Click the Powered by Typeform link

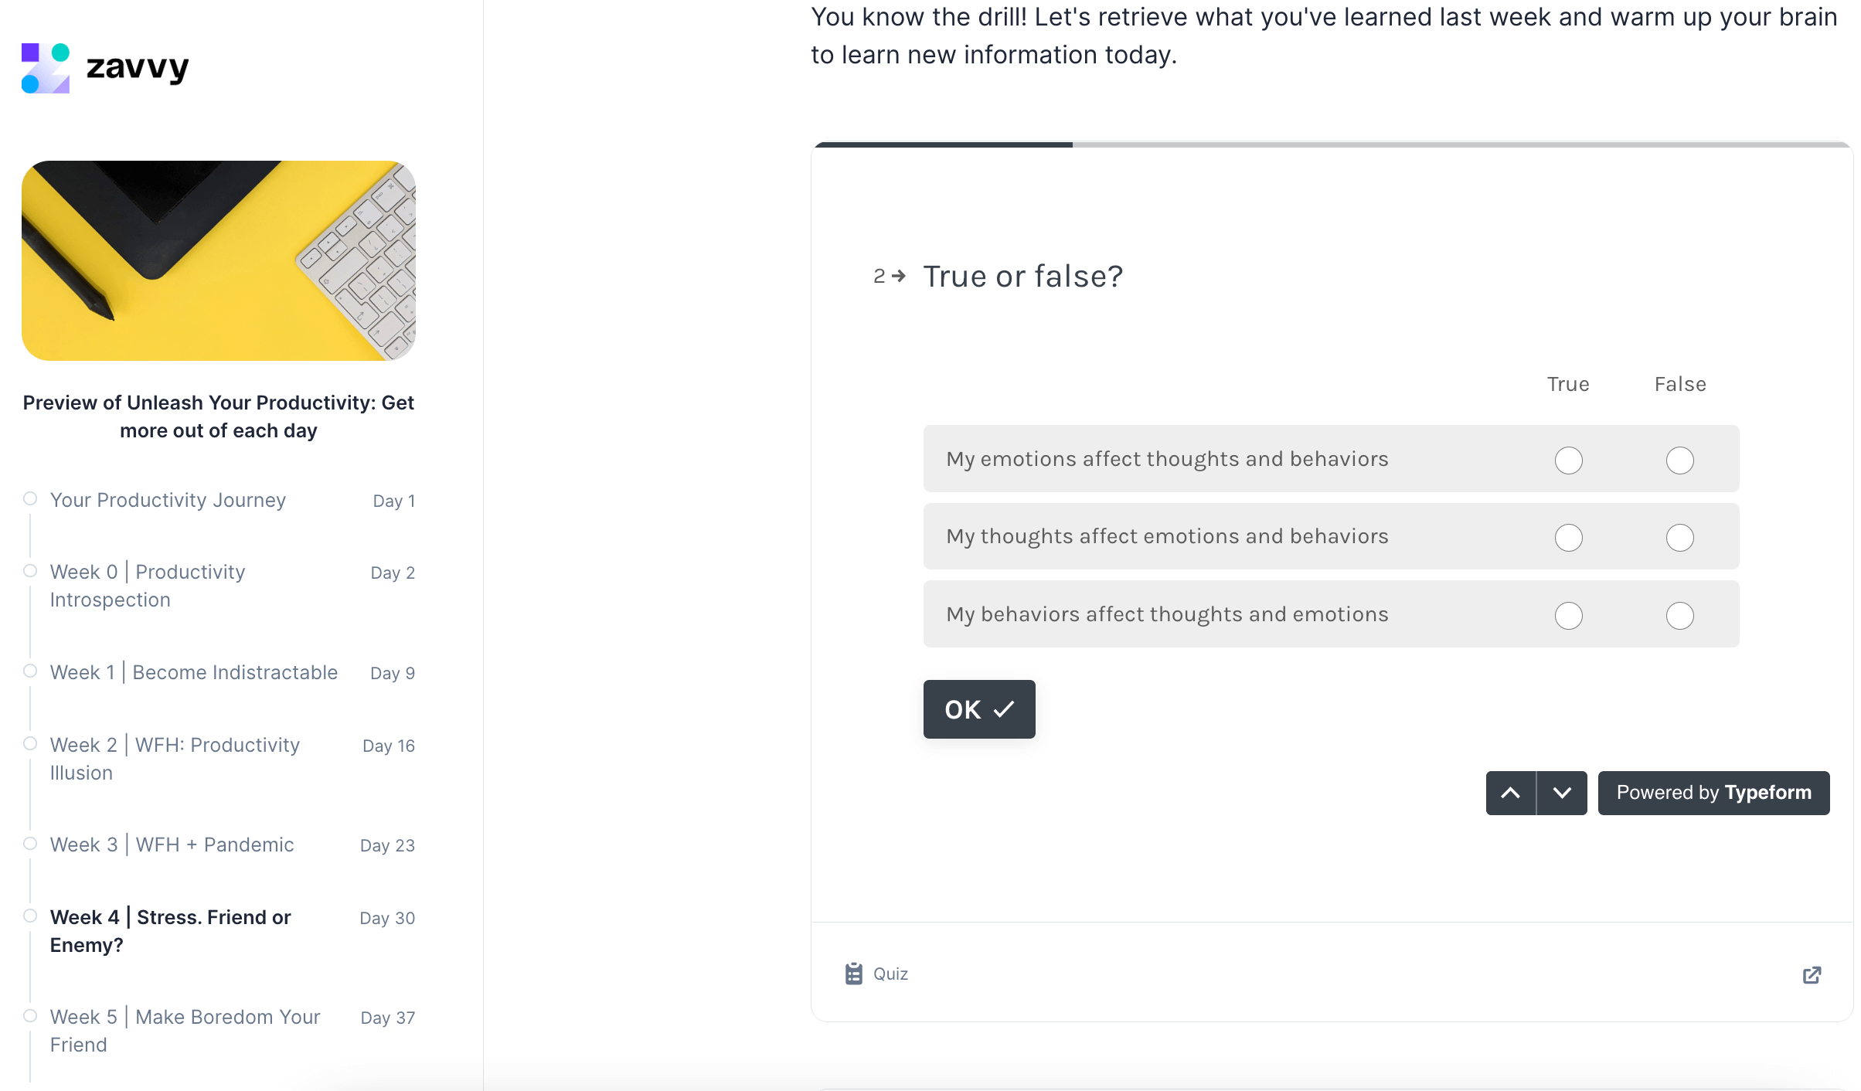pos(1713,793)
